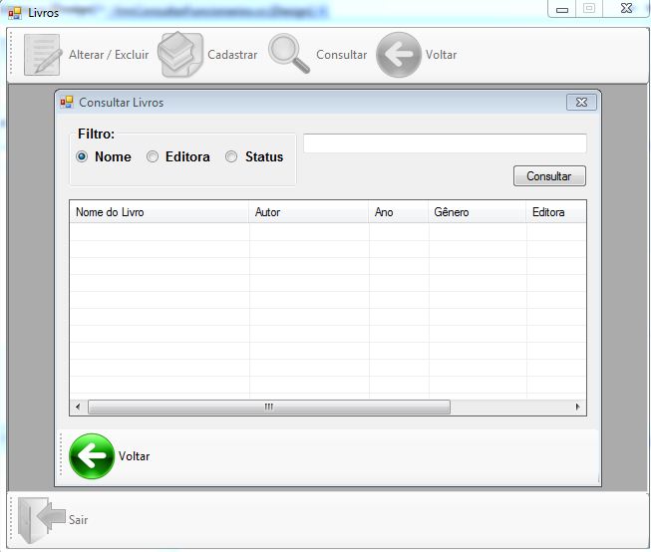
Task: Click the Consultar Livros window title icon
Action: [67, 102]
